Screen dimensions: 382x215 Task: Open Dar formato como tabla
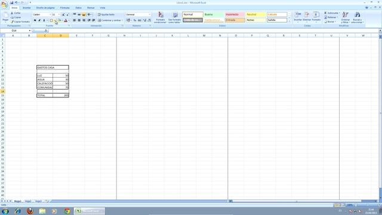pyautogui.click(x=175, y=17)
